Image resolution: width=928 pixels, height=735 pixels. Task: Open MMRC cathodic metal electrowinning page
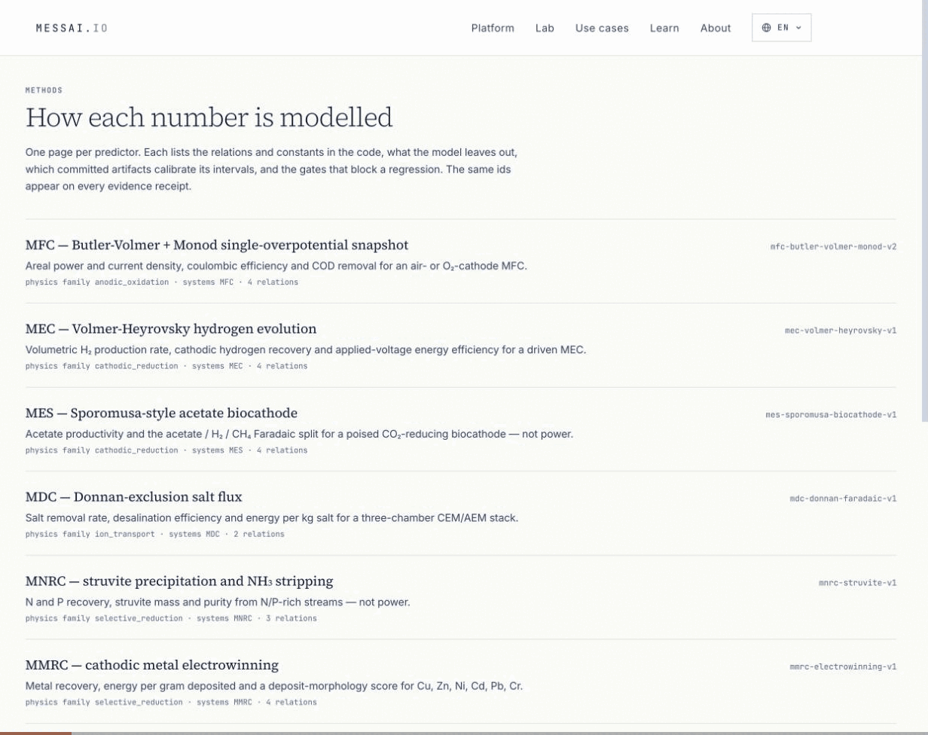152,665
